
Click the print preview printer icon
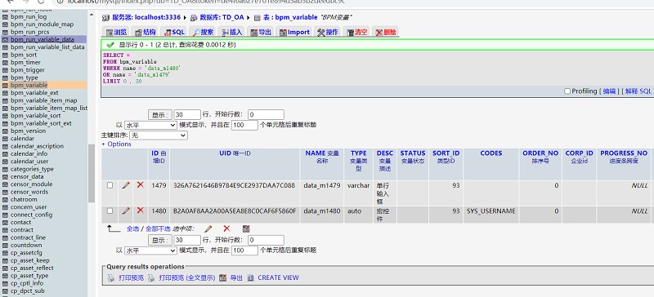[x=111, y=278]
